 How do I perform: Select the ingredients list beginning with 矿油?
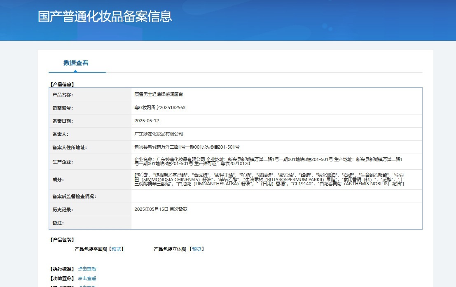pos(269,180)
